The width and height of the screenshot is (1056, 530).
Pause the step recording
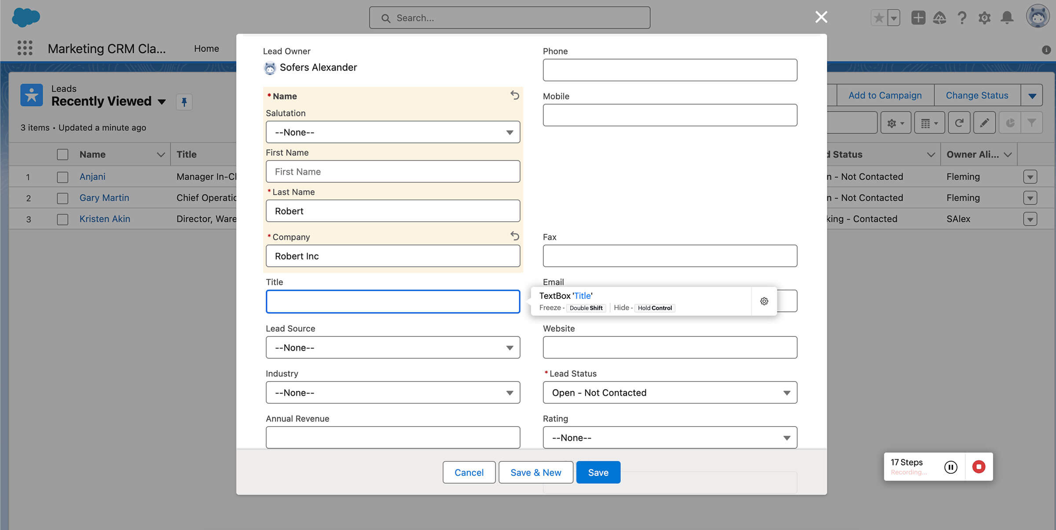pyautogui.click(x=950, y=467)
